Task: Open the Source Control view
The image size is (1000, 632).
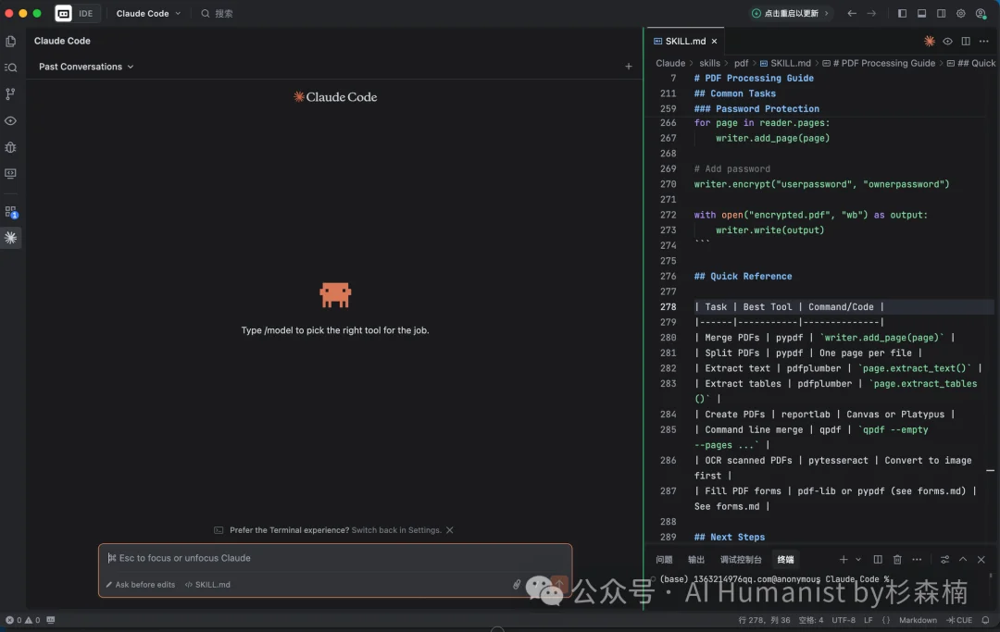Action: (x=11, y=94)
